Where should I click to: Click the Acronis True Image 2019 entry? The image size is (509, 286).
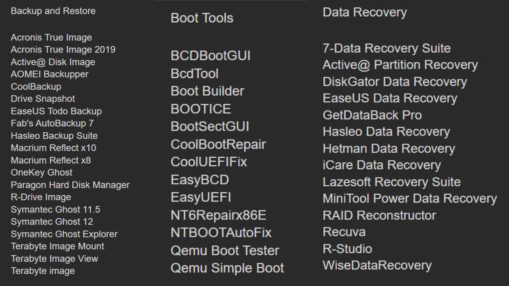(x=63, y=50)
